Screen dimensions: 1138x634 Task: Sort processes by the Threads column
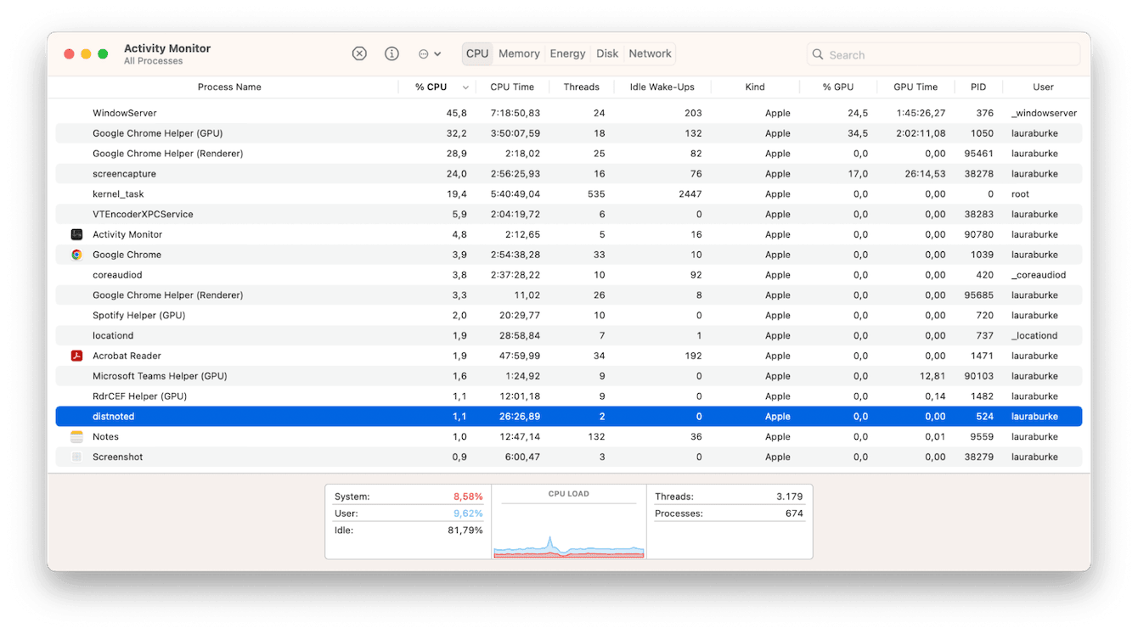[582, 87]
